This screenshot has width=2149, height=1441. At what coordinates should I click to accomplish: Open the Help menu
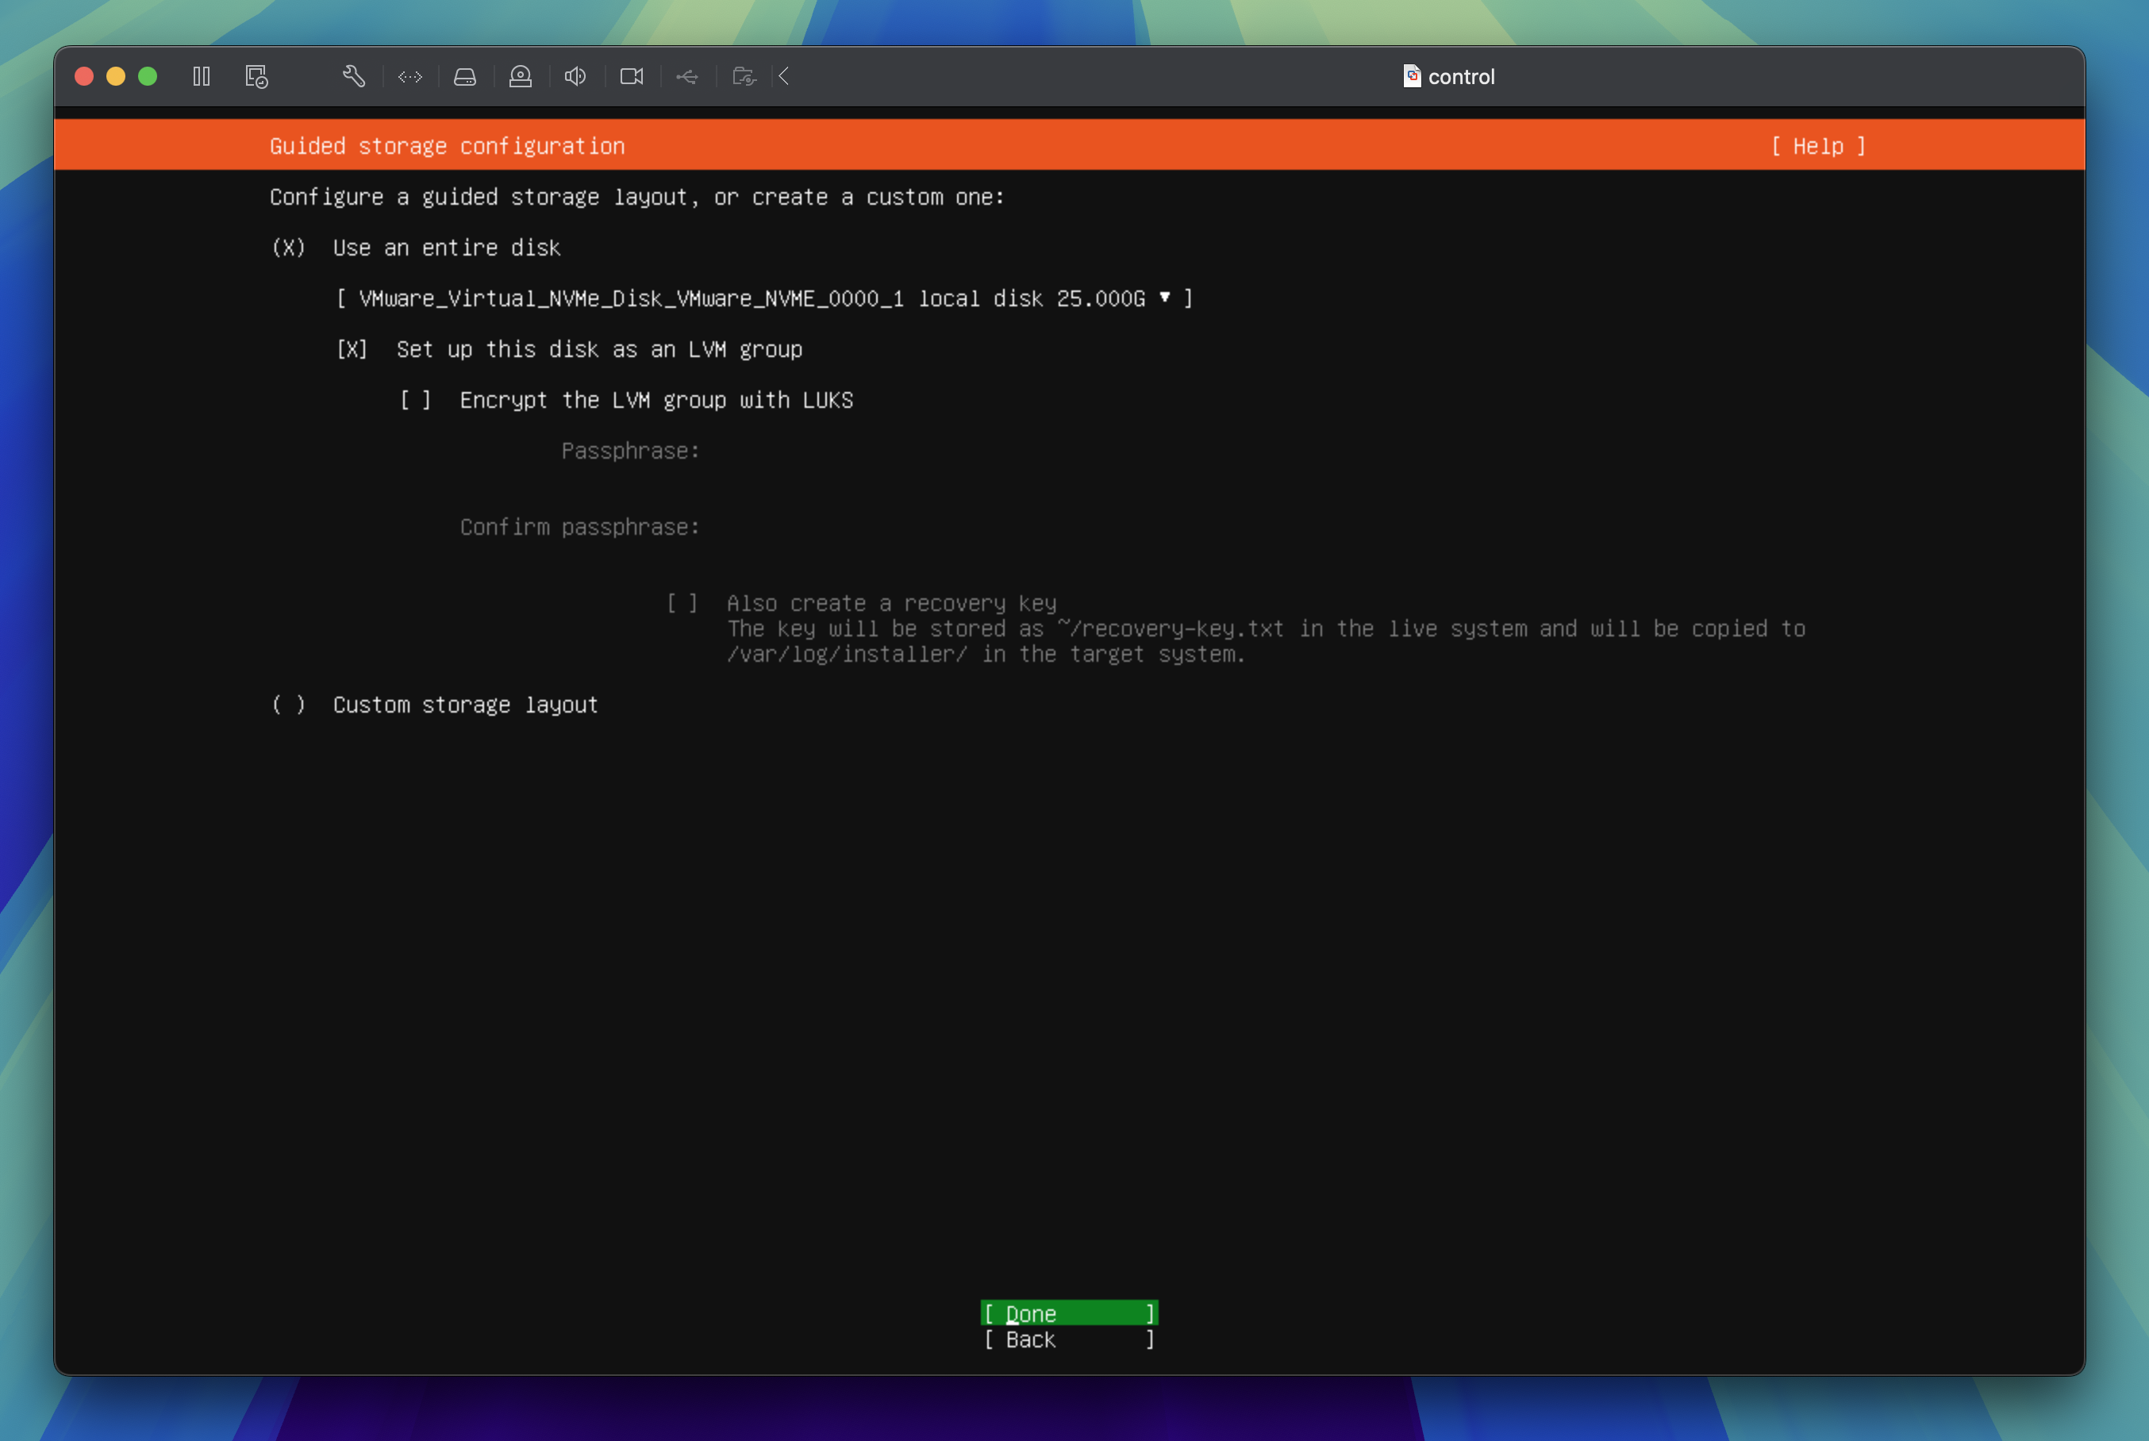(x=1817, y=146)
